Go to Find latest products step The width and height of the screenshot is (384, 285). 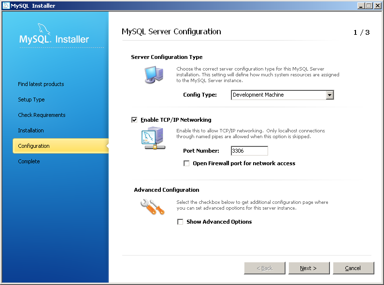[x=41, y=84]
